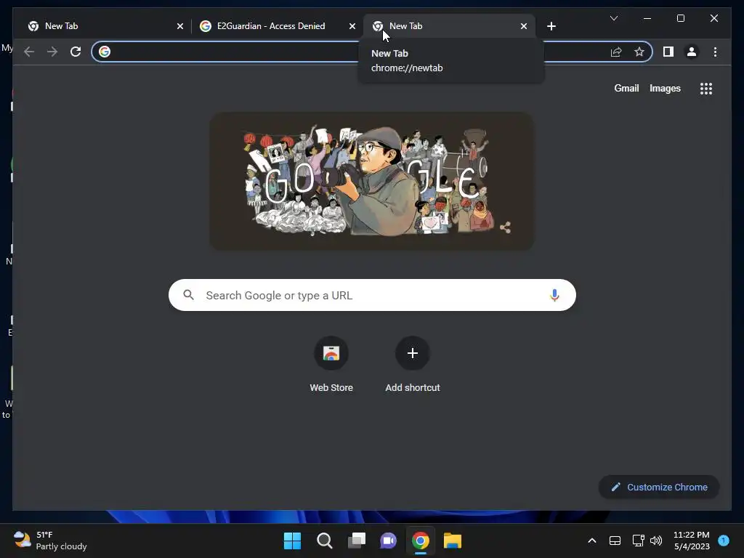
Task: Bookmark this tab with the star icon
Action: pyautogui.click(x=639, y=52)
